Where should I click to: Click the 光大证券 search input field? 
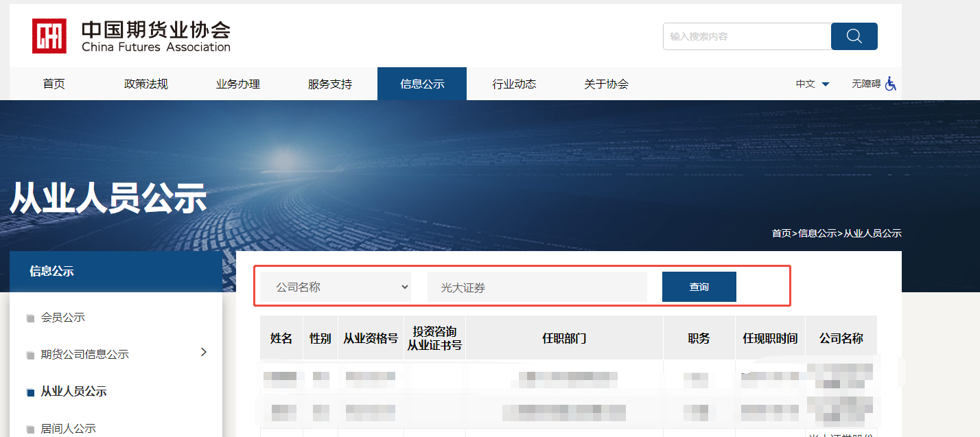[537, 286]
